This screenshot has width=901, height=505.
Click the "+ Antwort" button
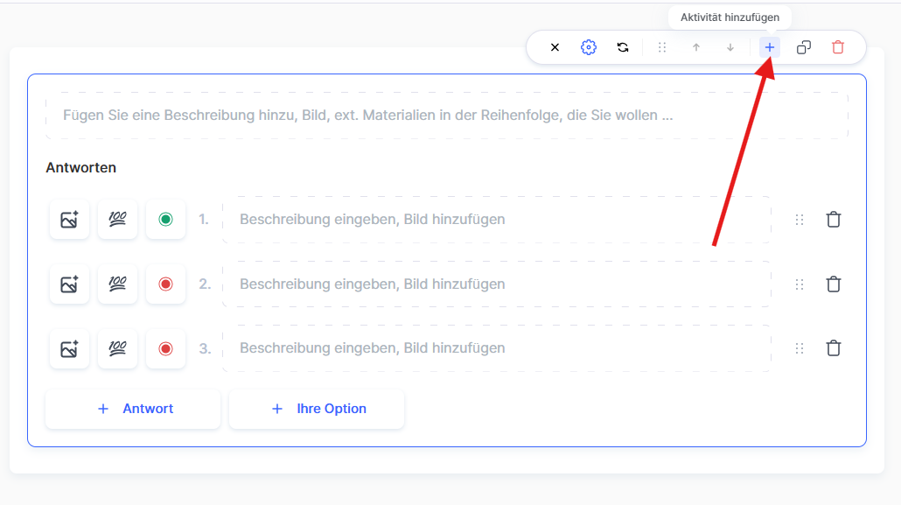pos(133,409)
